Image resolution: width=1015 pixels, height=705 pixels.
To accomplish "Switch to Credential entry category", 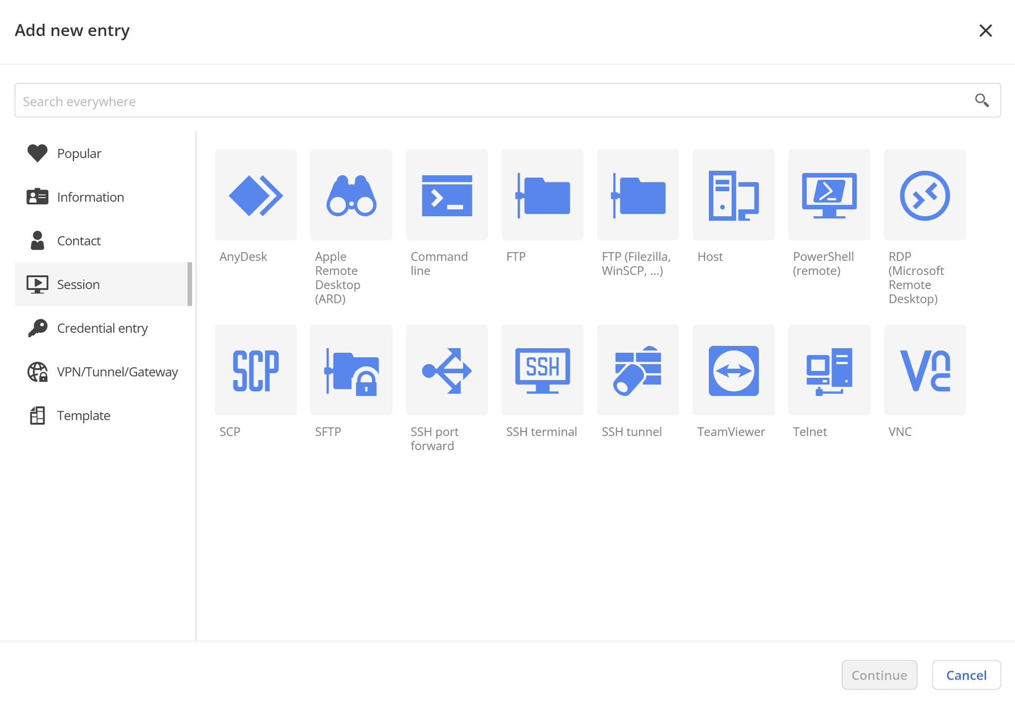I will [x=102, y=328].
